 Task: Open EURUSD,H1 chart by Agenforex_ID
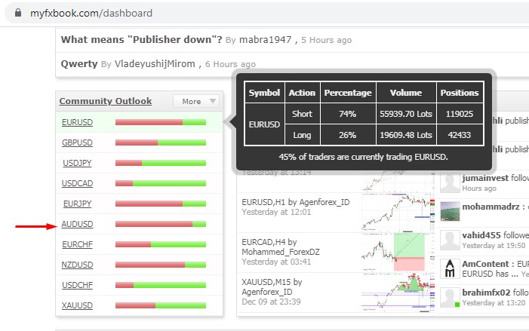[x=296, y=202]
